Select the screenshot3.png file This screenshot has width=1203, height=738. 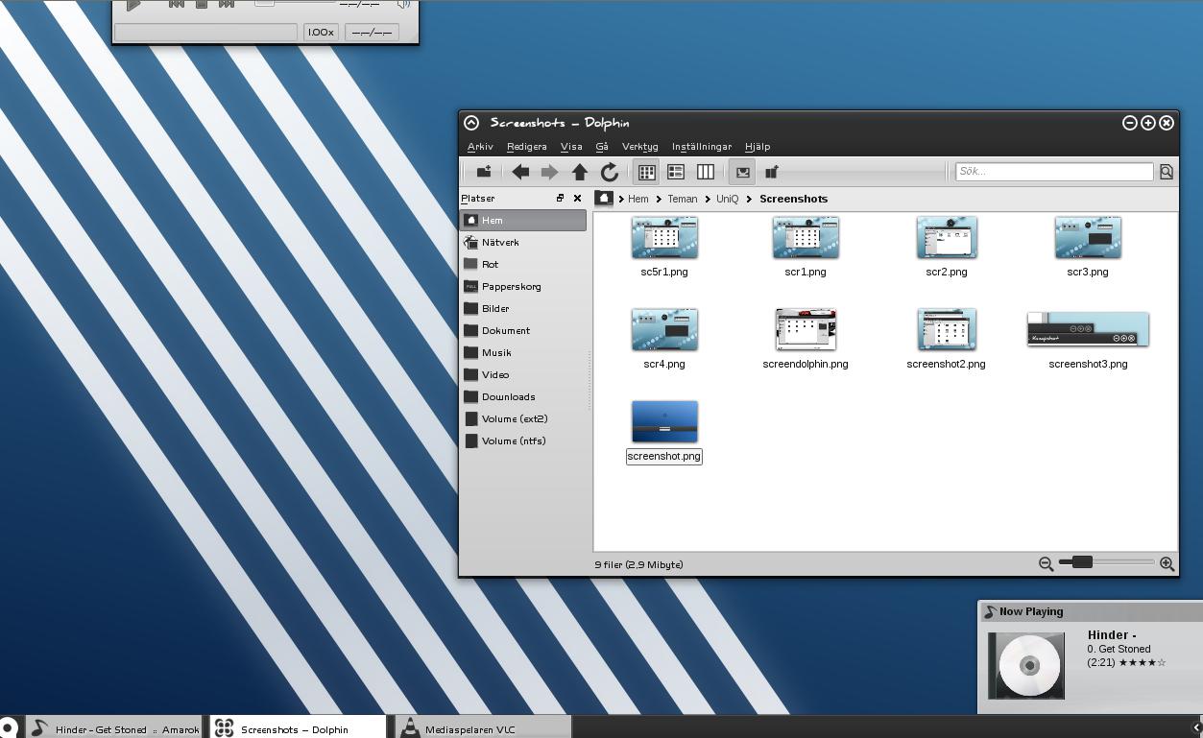[x=1088, y=340]
